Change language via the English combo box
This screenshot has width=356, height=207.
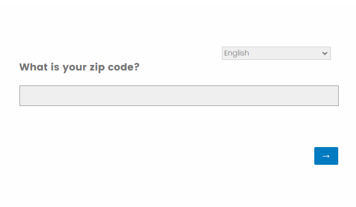[x=276, y=53]
